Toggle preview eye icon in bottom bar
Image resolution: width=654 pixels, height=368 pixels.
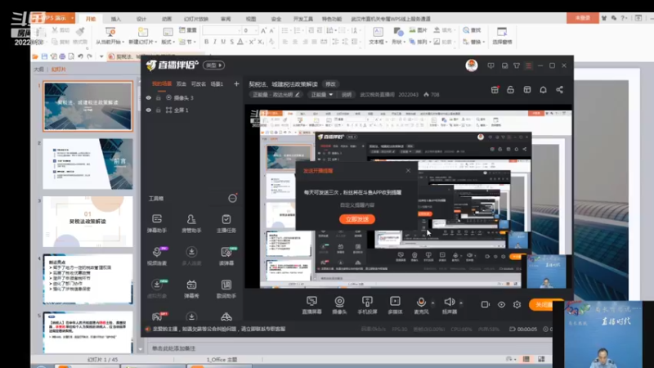coord(501,304)
